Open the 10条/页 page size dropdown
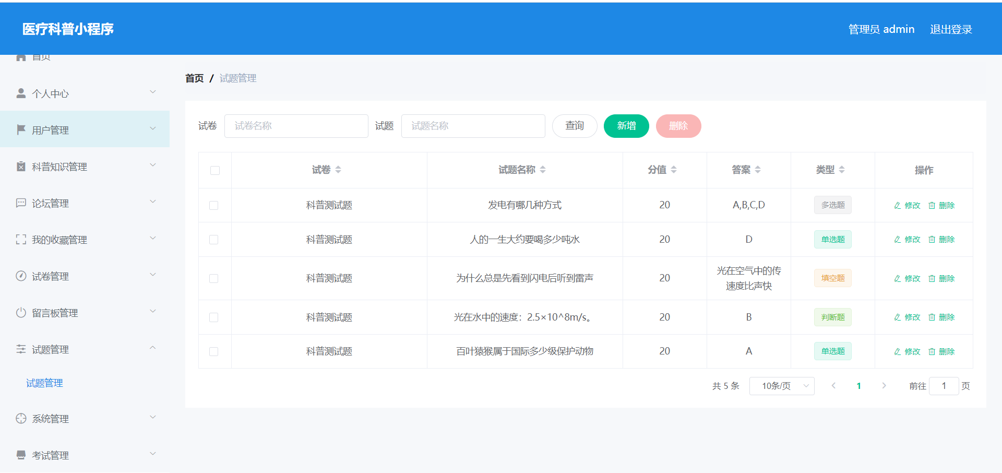 [x=782, y=386]
